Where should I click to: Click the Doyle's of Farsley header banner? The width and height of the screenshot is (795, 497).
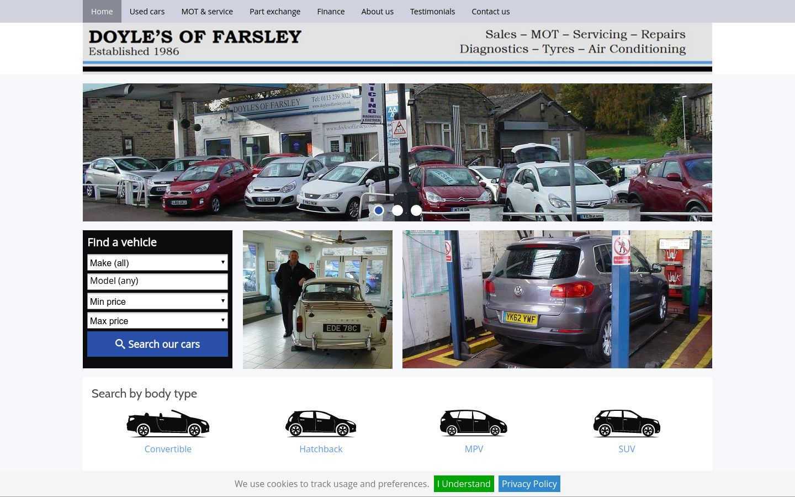tap(397, 49)
